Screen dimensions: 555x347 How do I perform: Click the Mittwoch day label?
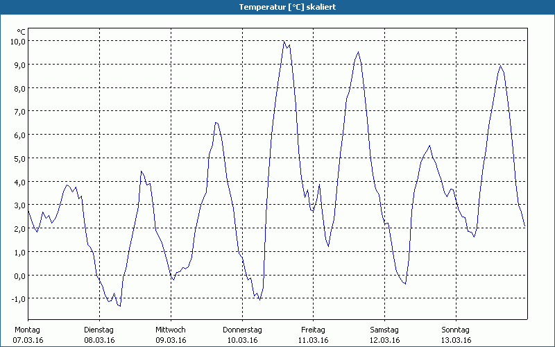click(x=171, y=330)
